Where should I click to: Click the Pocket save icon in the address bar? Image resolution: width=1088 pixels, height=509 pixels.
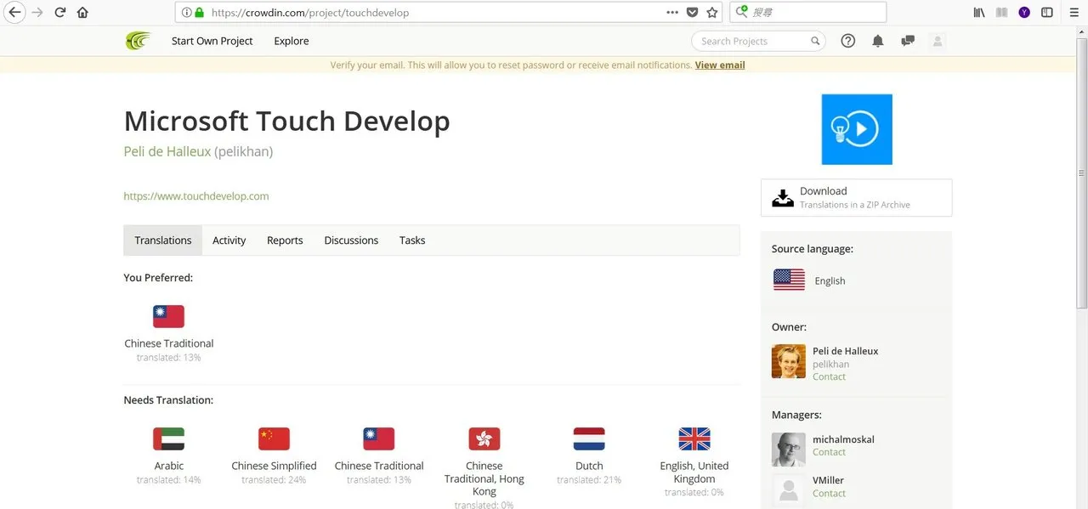[693, 13]
